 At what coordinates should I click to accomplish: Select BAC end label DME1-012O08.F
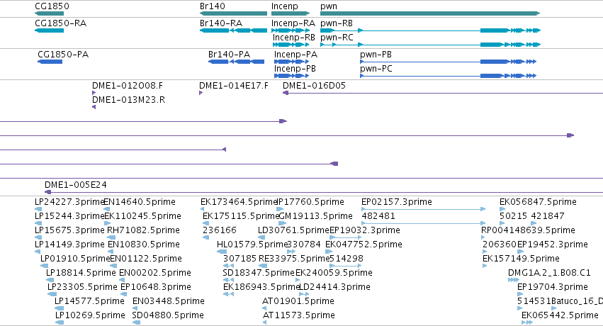coord(128,85)
